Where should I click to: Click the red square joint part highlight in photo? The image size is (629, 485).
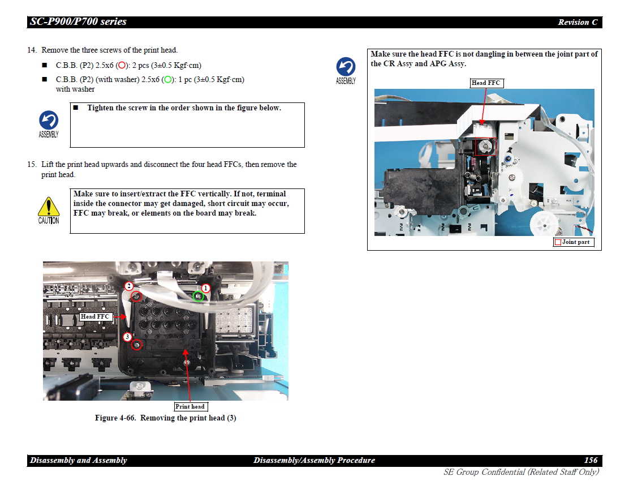pyautogui.click(x=485, y=145)
